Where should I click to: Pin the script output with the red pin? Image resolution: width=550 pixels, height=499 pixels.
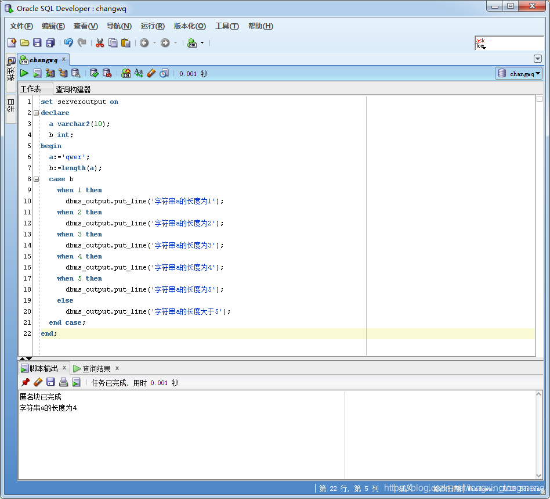[26, 382]
